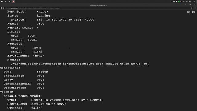Open the terminal settings gear dropdown

pyautogui.click(x=194, y=12)
